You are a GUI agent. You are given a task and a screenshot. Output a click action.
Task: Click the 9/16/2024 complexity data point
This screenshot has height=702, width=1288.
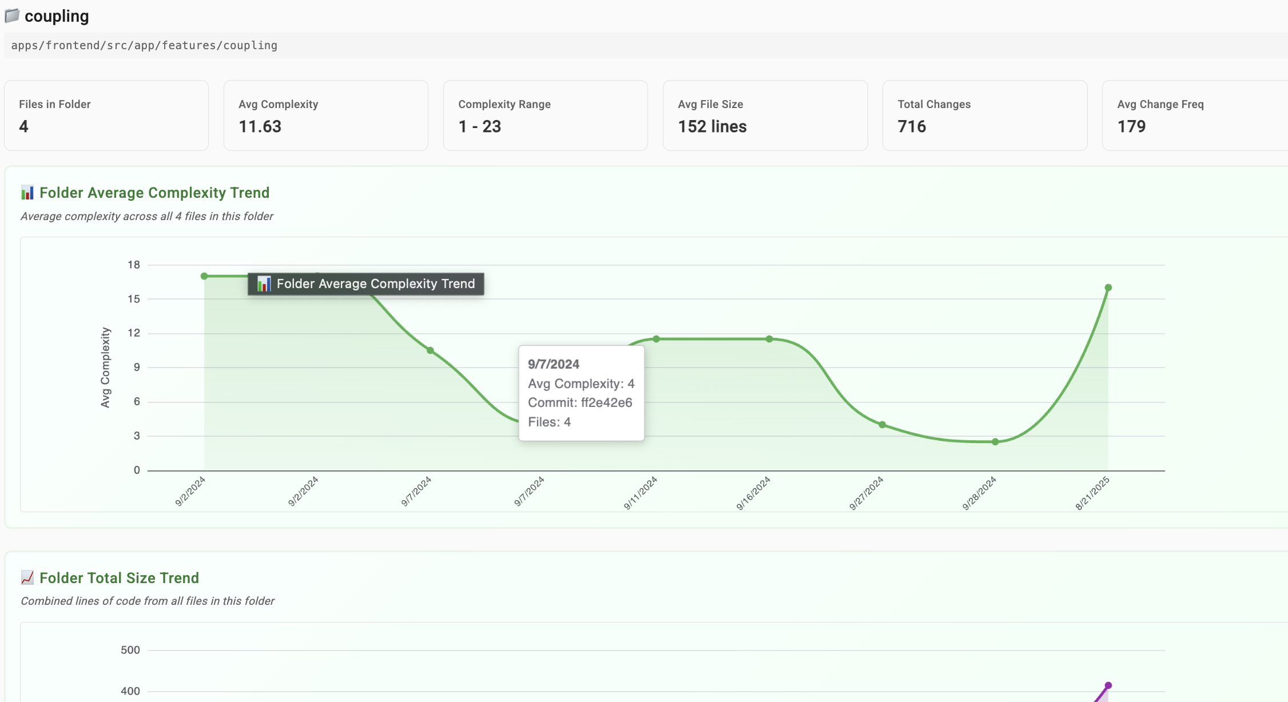(x=769, y=339)
